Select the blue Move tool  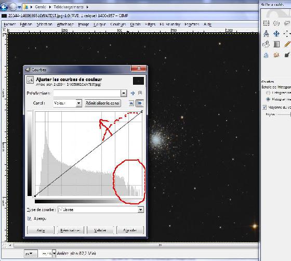pyautogui.click(x=276, y=34)
